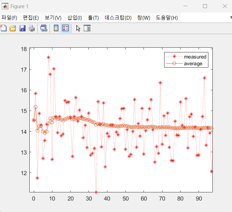Screen dimensions: 232x212
Task: Open the 창(W) menu
Action: click(x=144, y=18)
